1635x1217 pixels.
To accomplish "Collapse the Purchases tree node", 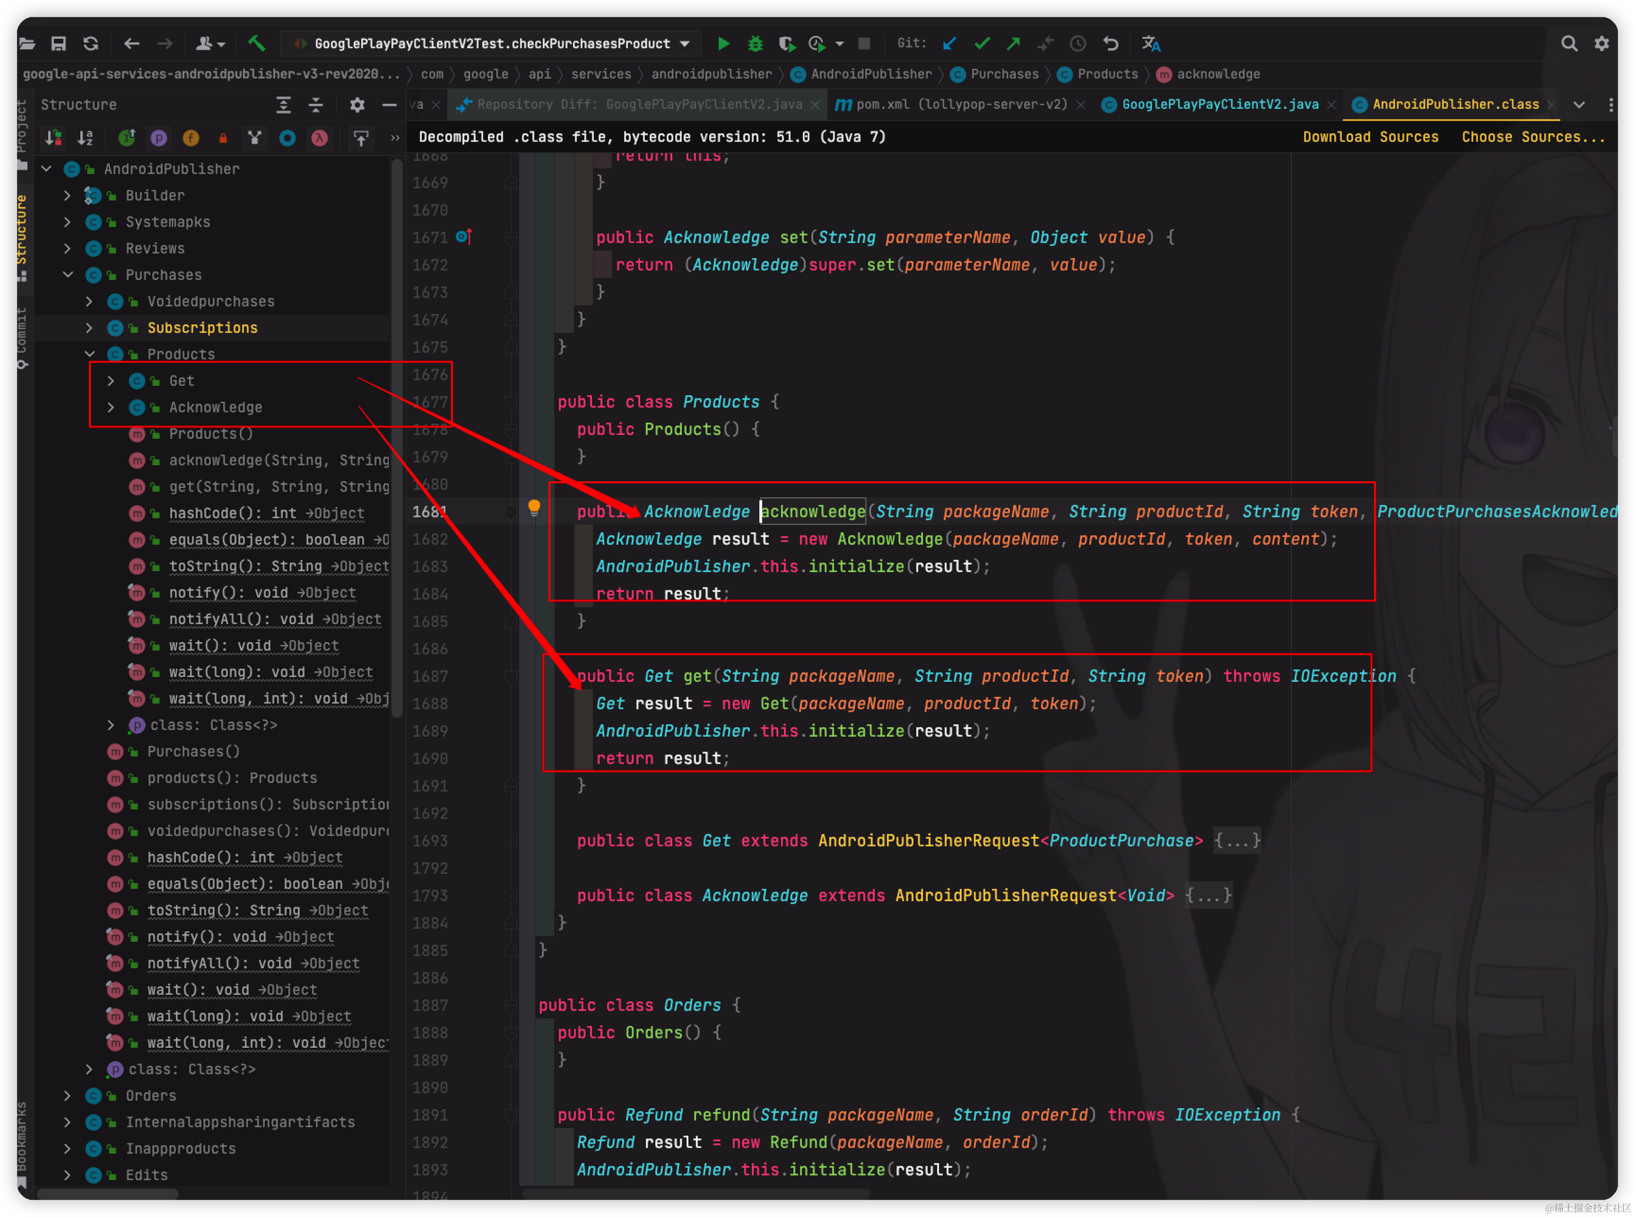I will tap(68, 275).
